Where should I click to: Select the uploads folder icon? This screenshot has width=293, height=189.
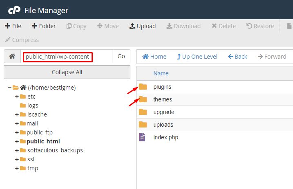143,125
